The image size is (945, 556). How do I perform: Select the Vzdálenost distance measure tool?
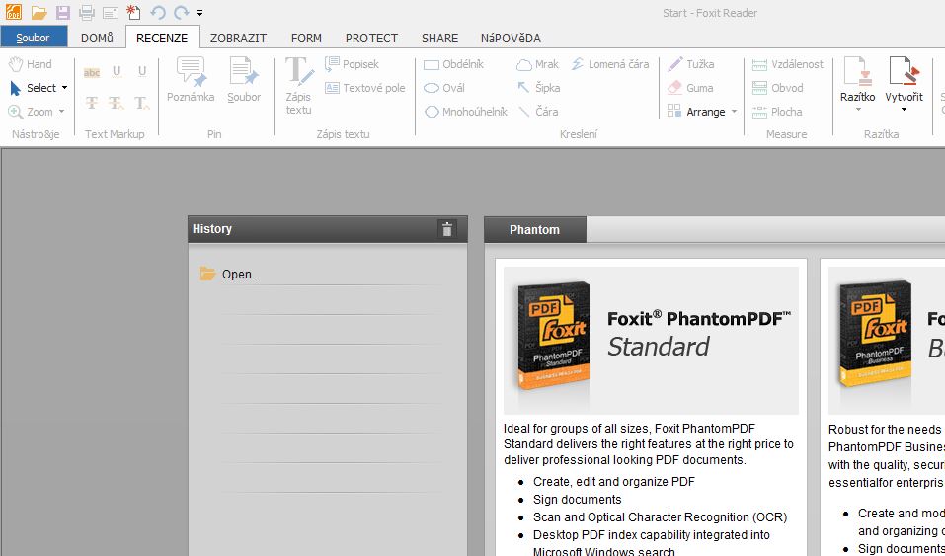(787, 64)
